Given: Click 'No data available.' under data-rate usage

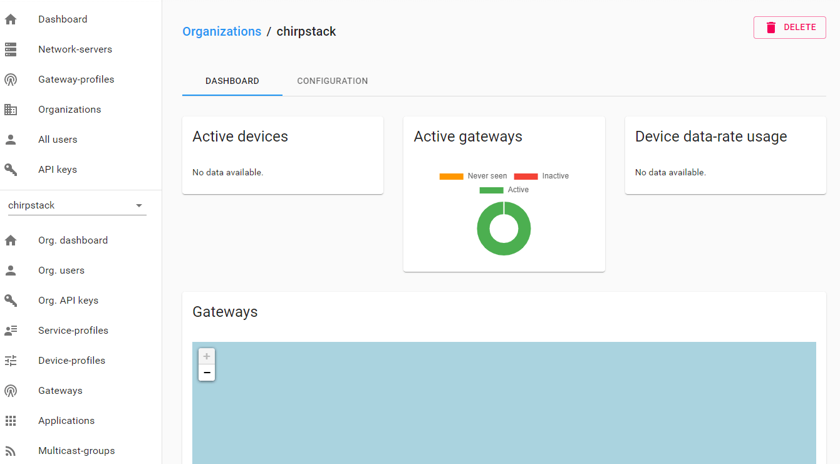Looking at the screenshot, I should 670,172.
